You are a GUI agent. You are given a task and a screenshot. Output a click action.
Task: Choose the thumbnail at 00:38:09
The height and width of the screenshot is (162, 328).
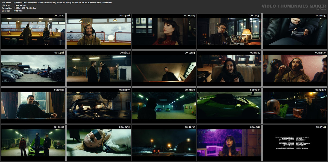click(33, 143)
